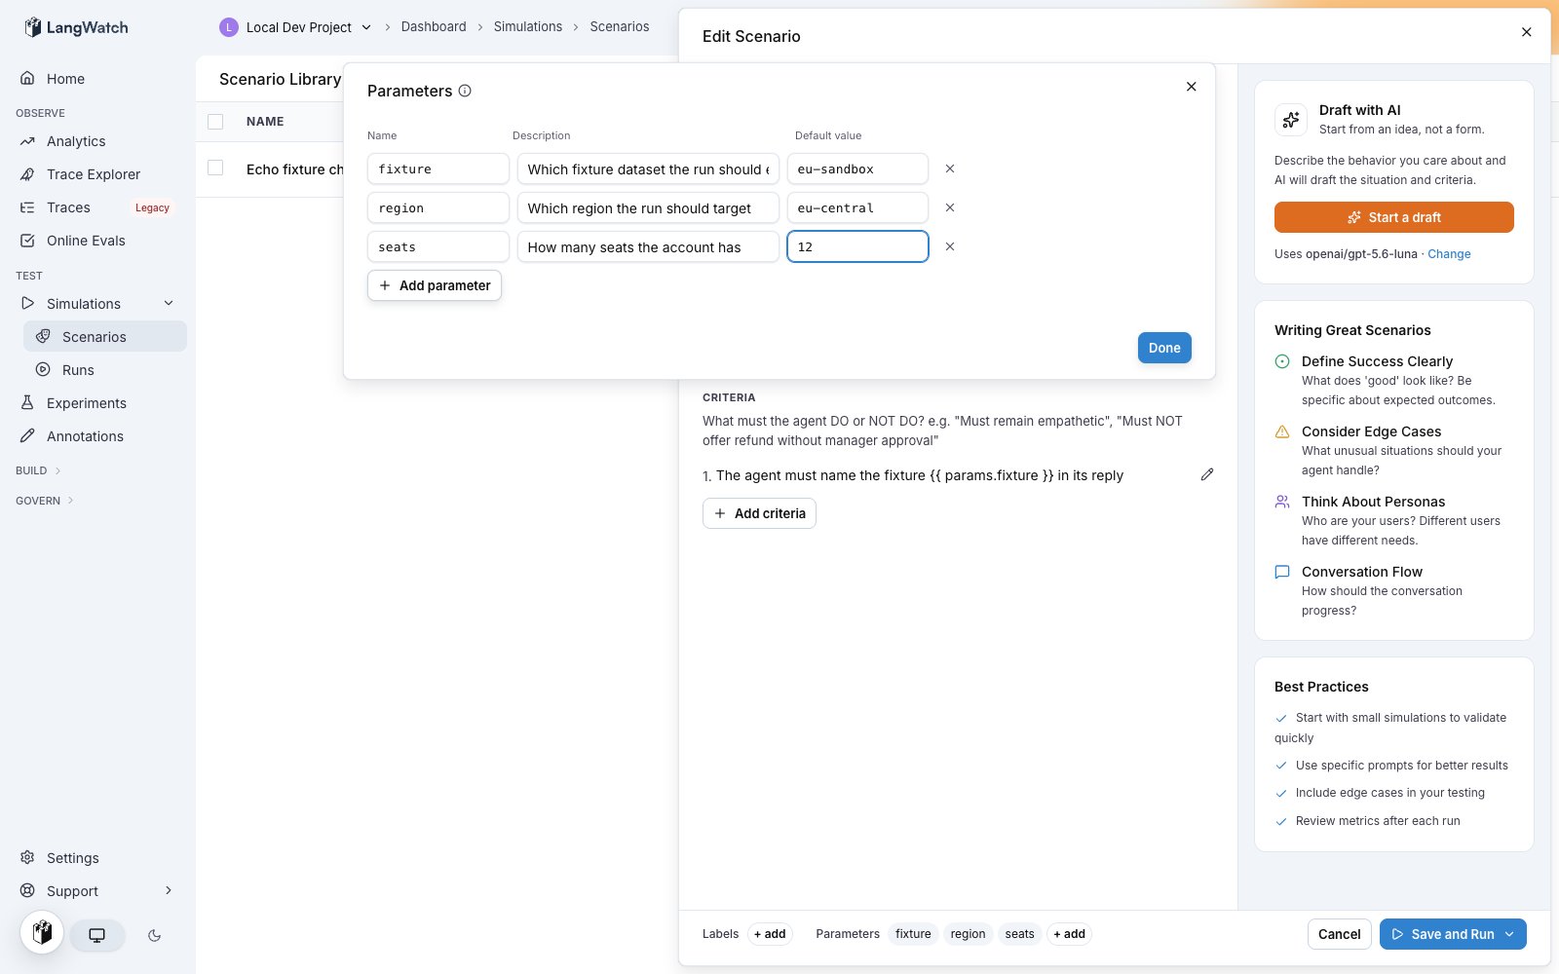Edit eu-central default value

pyautogui.click(x=857, y=207)
